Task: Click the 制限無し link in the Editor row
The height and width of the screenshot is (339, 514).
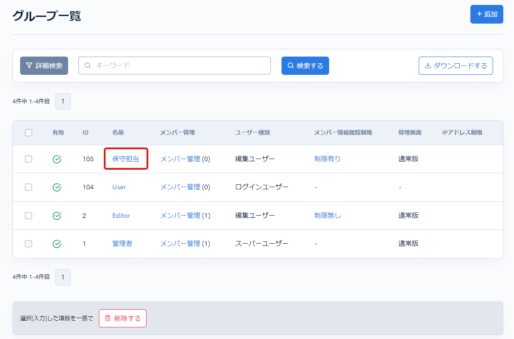Action: (x=326, y=216)
